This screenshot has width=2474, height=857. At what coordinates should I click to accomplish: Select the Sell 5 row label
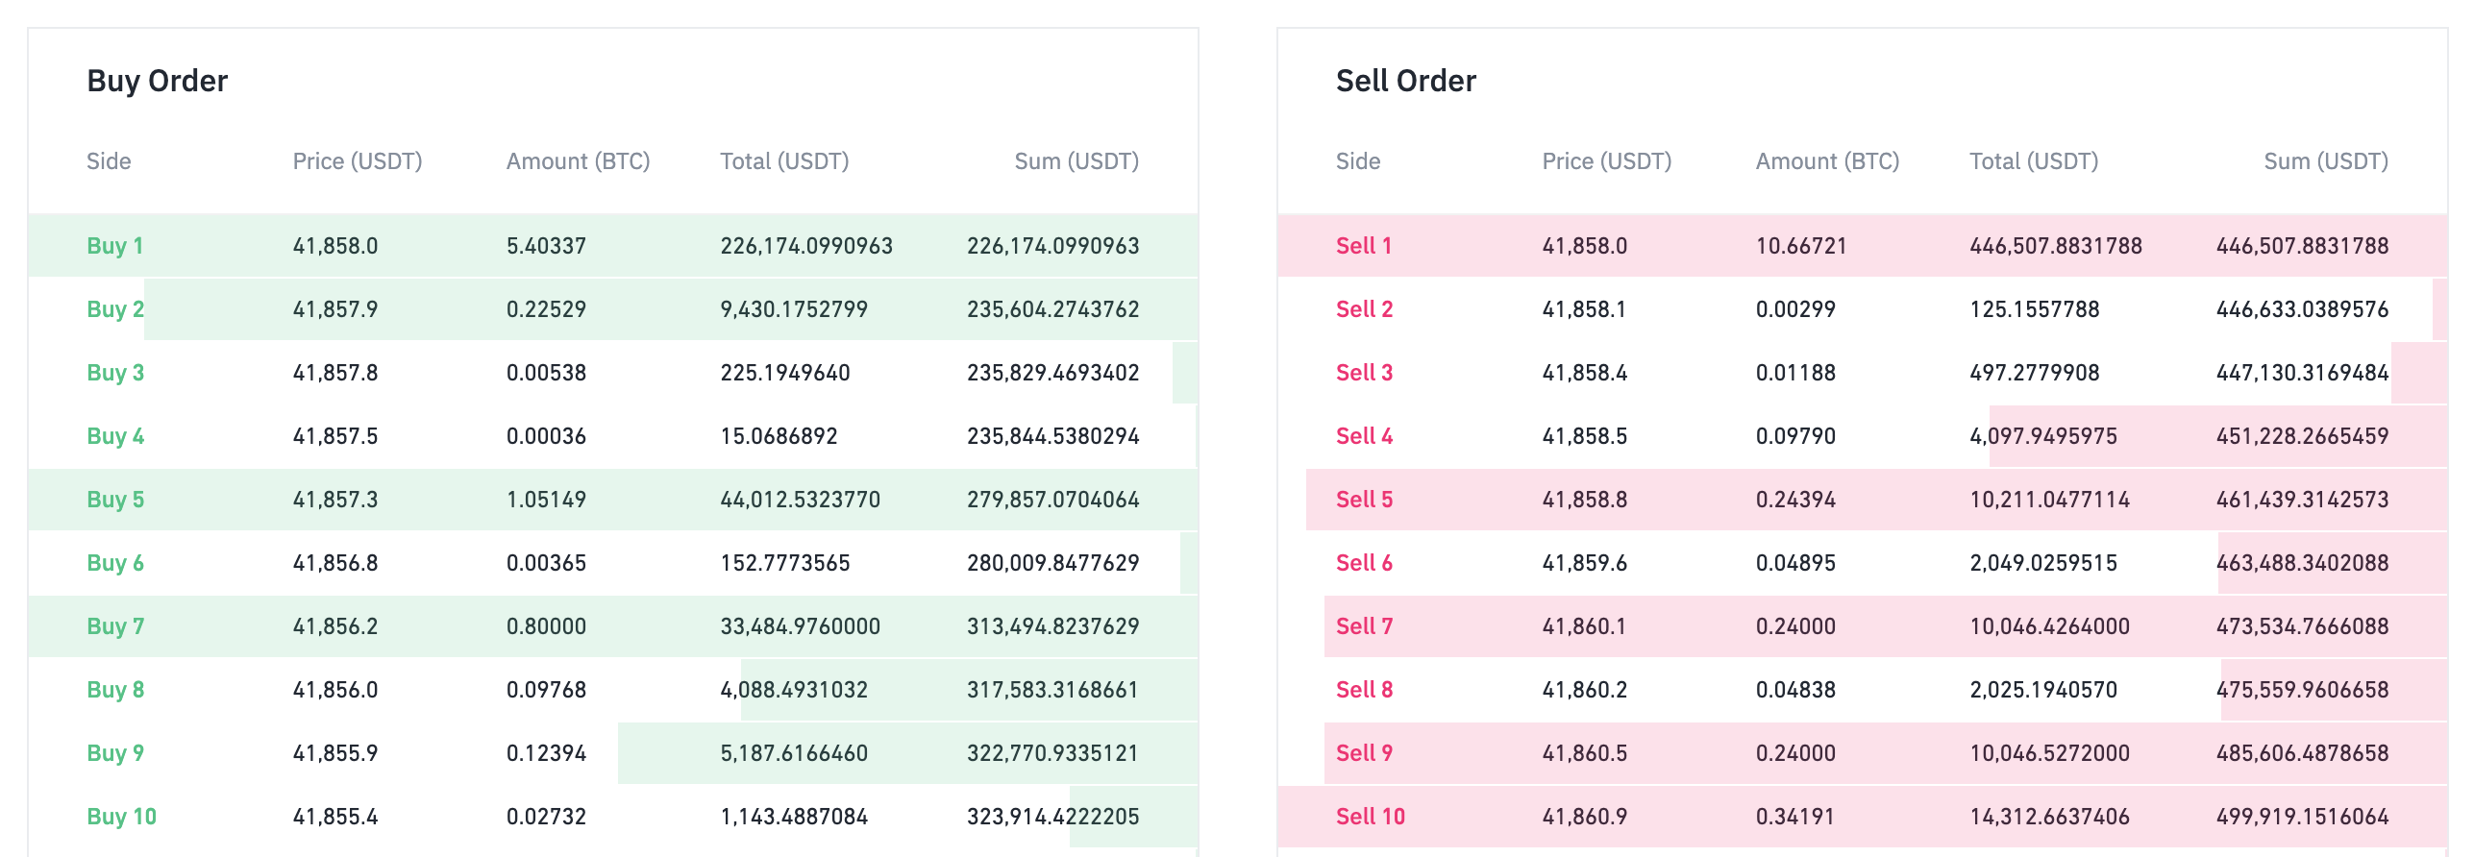(1364, 500)
